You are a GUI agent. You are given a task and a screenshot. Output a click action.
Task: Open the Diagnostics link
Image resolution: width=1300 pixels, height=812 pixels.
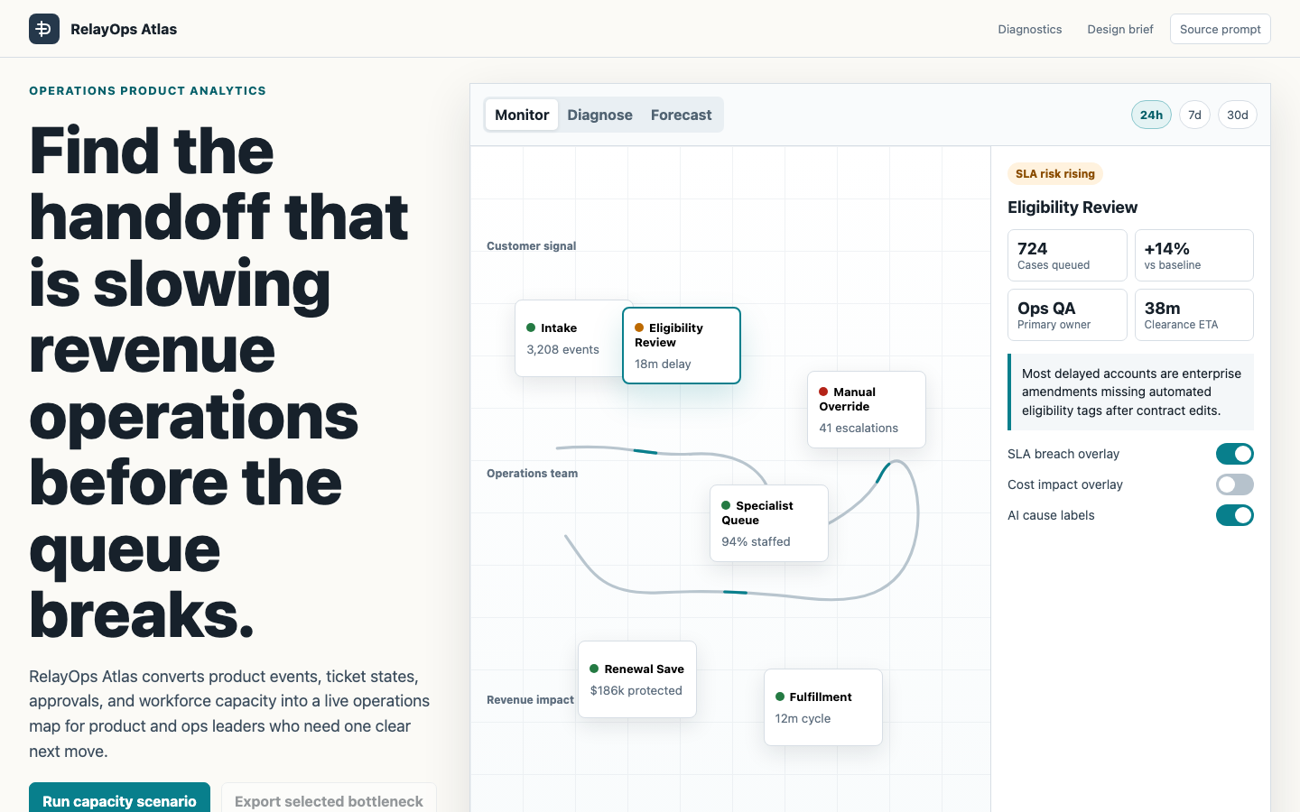1029,29
